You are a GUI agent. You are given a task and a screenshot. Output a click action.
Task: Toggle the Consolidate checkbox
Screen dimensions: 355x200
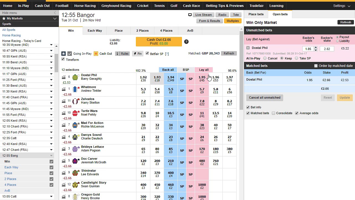point(273,113)
